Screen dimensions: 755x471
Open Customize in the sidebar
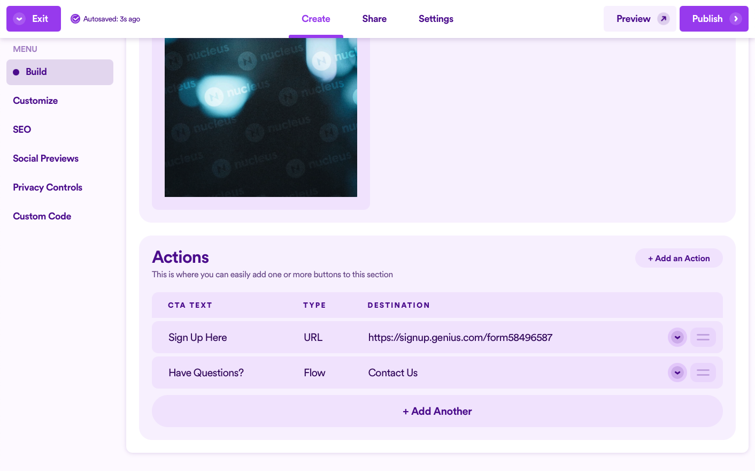35,101
